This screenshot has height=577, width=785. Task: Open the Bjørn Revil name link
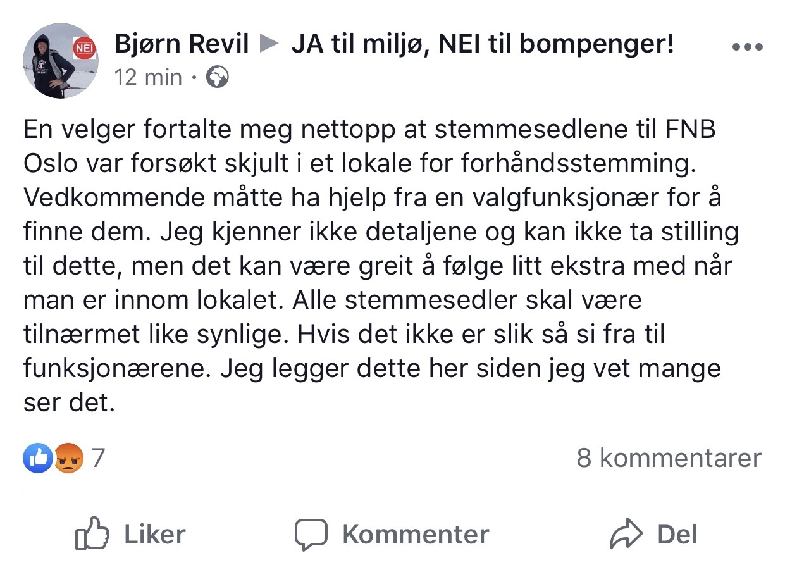coord(182,44)
